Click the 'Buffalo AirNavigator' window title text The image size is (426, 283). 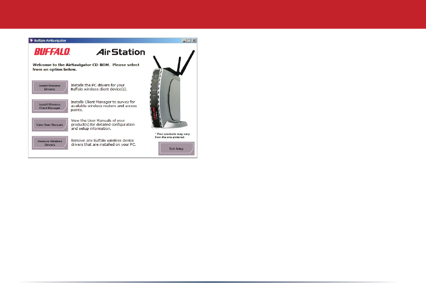coord(50,41)
